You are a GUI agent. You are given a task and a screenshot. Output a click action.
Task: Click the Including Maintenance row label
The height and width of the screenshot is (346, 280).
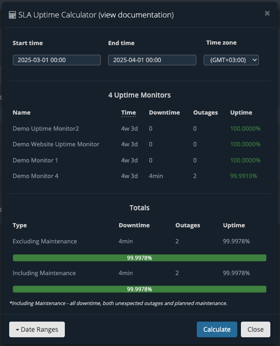(x=44, y=273)
